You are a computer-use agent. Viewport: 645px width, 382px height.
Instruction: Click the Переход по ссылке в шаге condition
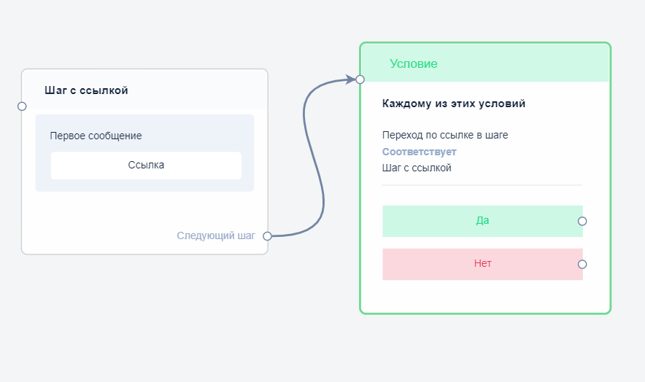444,135
